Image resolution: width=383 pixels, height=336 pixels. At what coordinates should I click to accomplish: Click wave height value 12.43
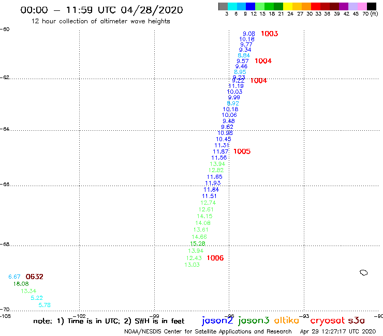pyautogui.click(x=194, y=258)
